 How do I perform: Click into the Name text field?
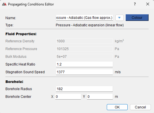point(84,18)
